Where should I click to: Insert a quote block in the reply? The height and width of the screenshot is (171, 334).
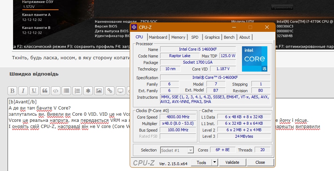[x=45, y=91]
